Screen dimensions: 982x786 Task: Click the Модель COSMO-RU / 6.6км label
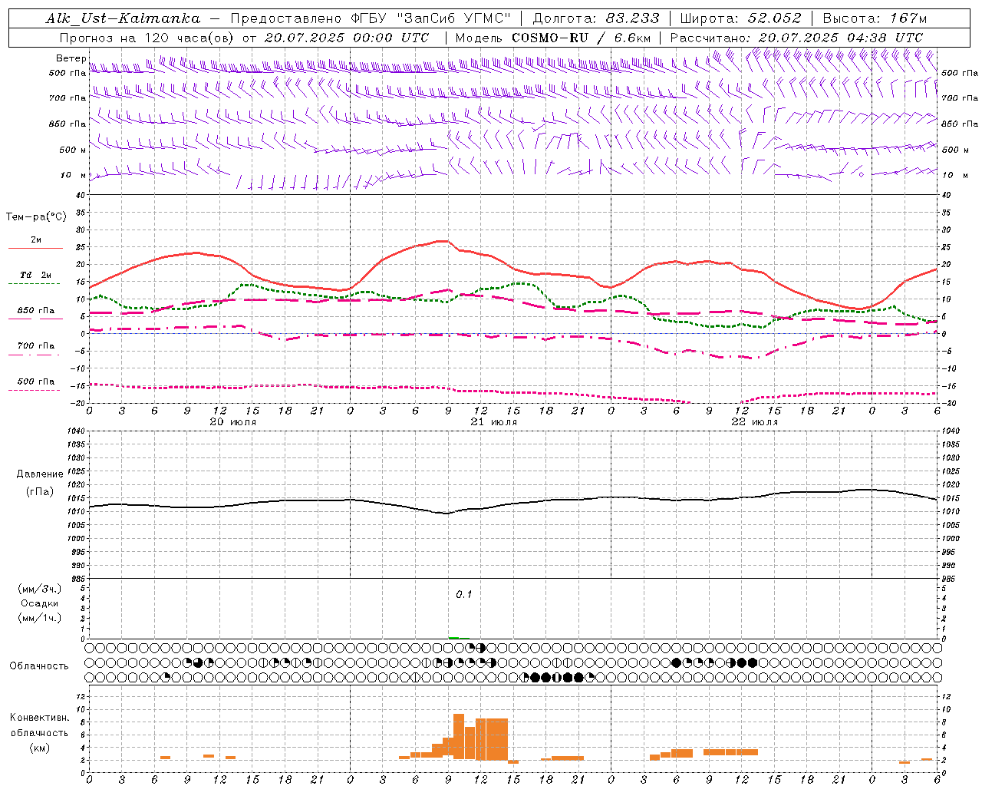point(553,38)
